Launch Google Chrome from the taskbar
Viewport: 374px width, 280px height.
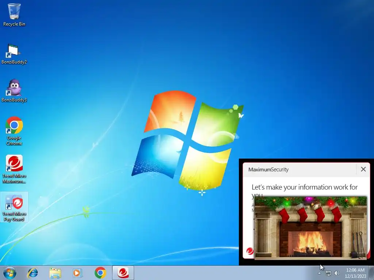tap(100, 273)
